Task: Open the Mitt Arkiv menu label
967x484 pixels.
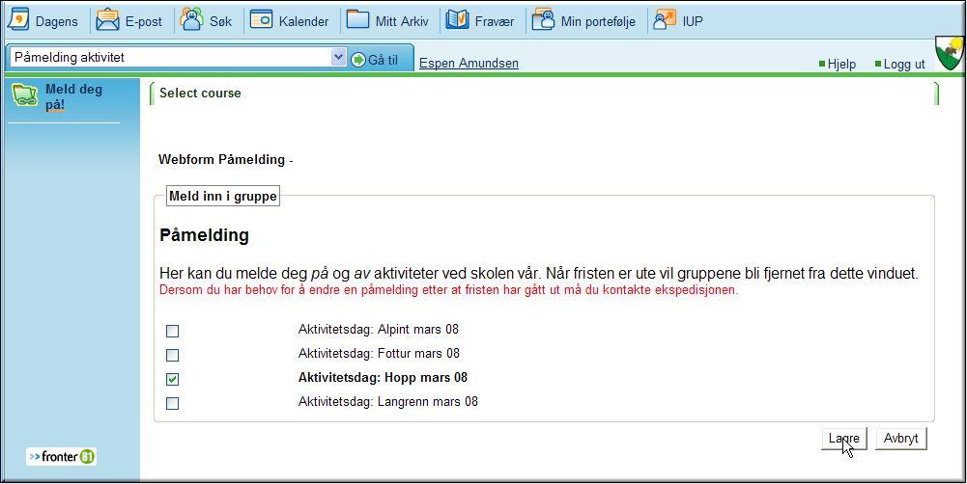Action: pyautogui.click(x=402, y=21)
